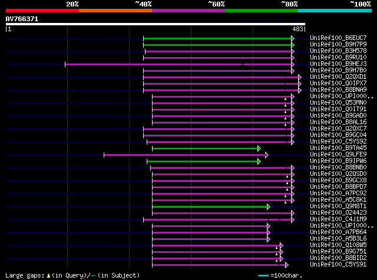Open the UniRef100_B9H7P9 entry
Viewport: 377px width, 280px height.
click(x=338, y=45)
